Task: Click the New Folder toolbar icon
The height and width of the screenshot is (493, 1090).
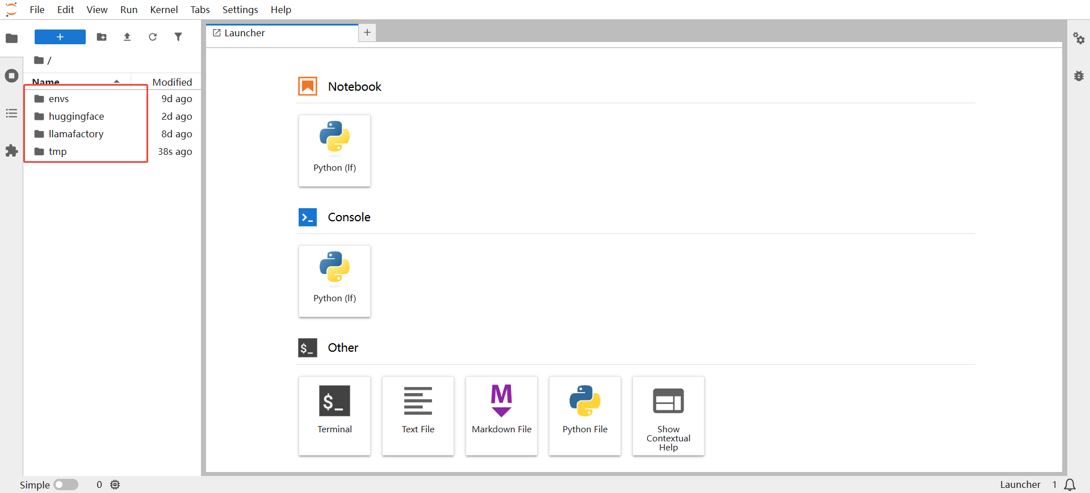Action: click(x=102, y=37)
